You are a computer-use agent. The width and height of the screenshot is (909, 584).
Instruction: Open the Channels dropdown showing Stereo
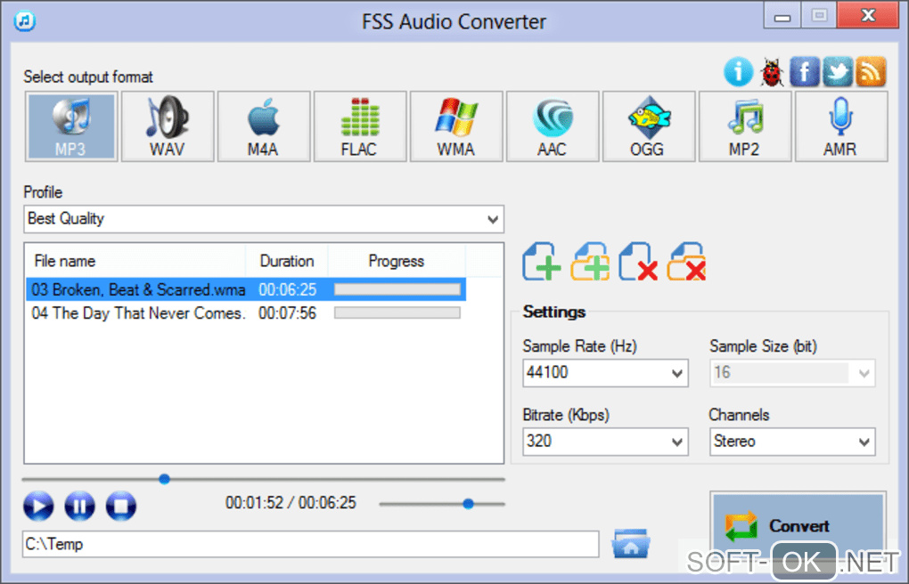click(792, 442)
